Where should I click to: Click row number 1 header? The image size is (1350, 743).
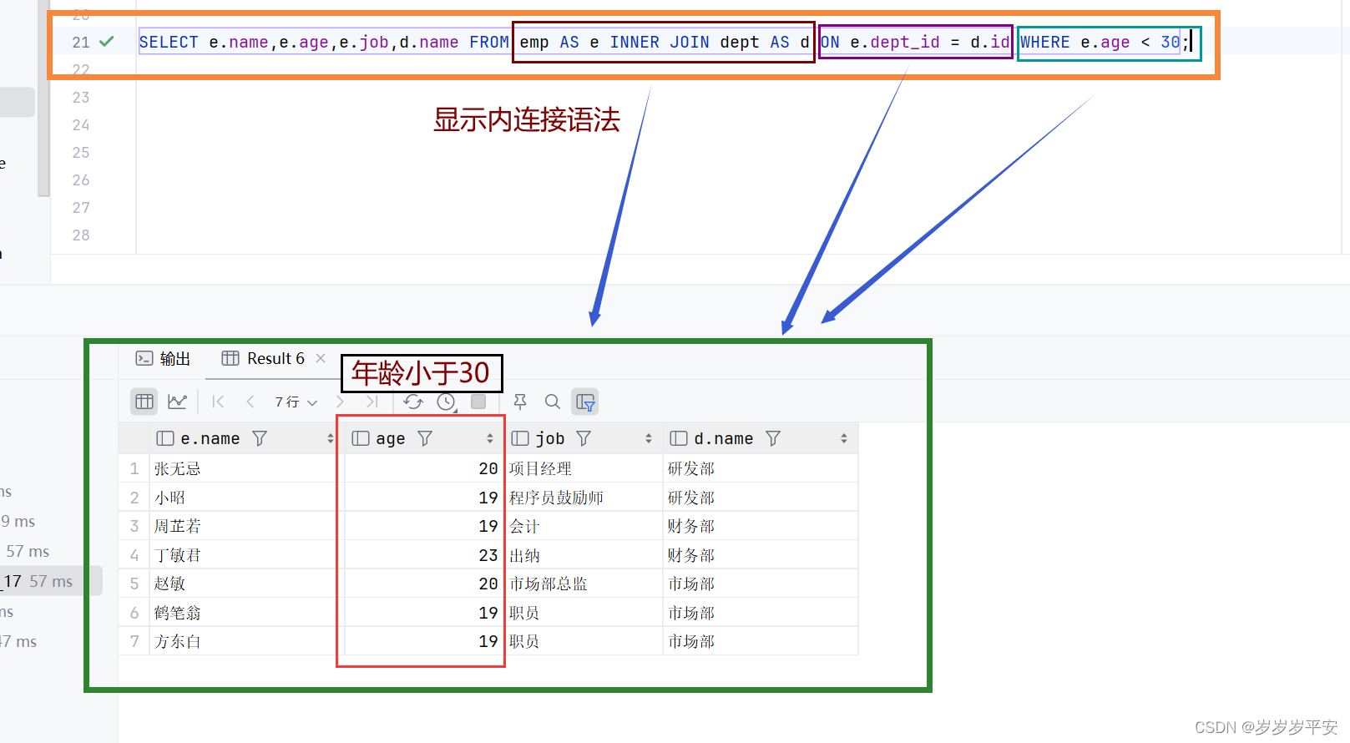(134, 468)
